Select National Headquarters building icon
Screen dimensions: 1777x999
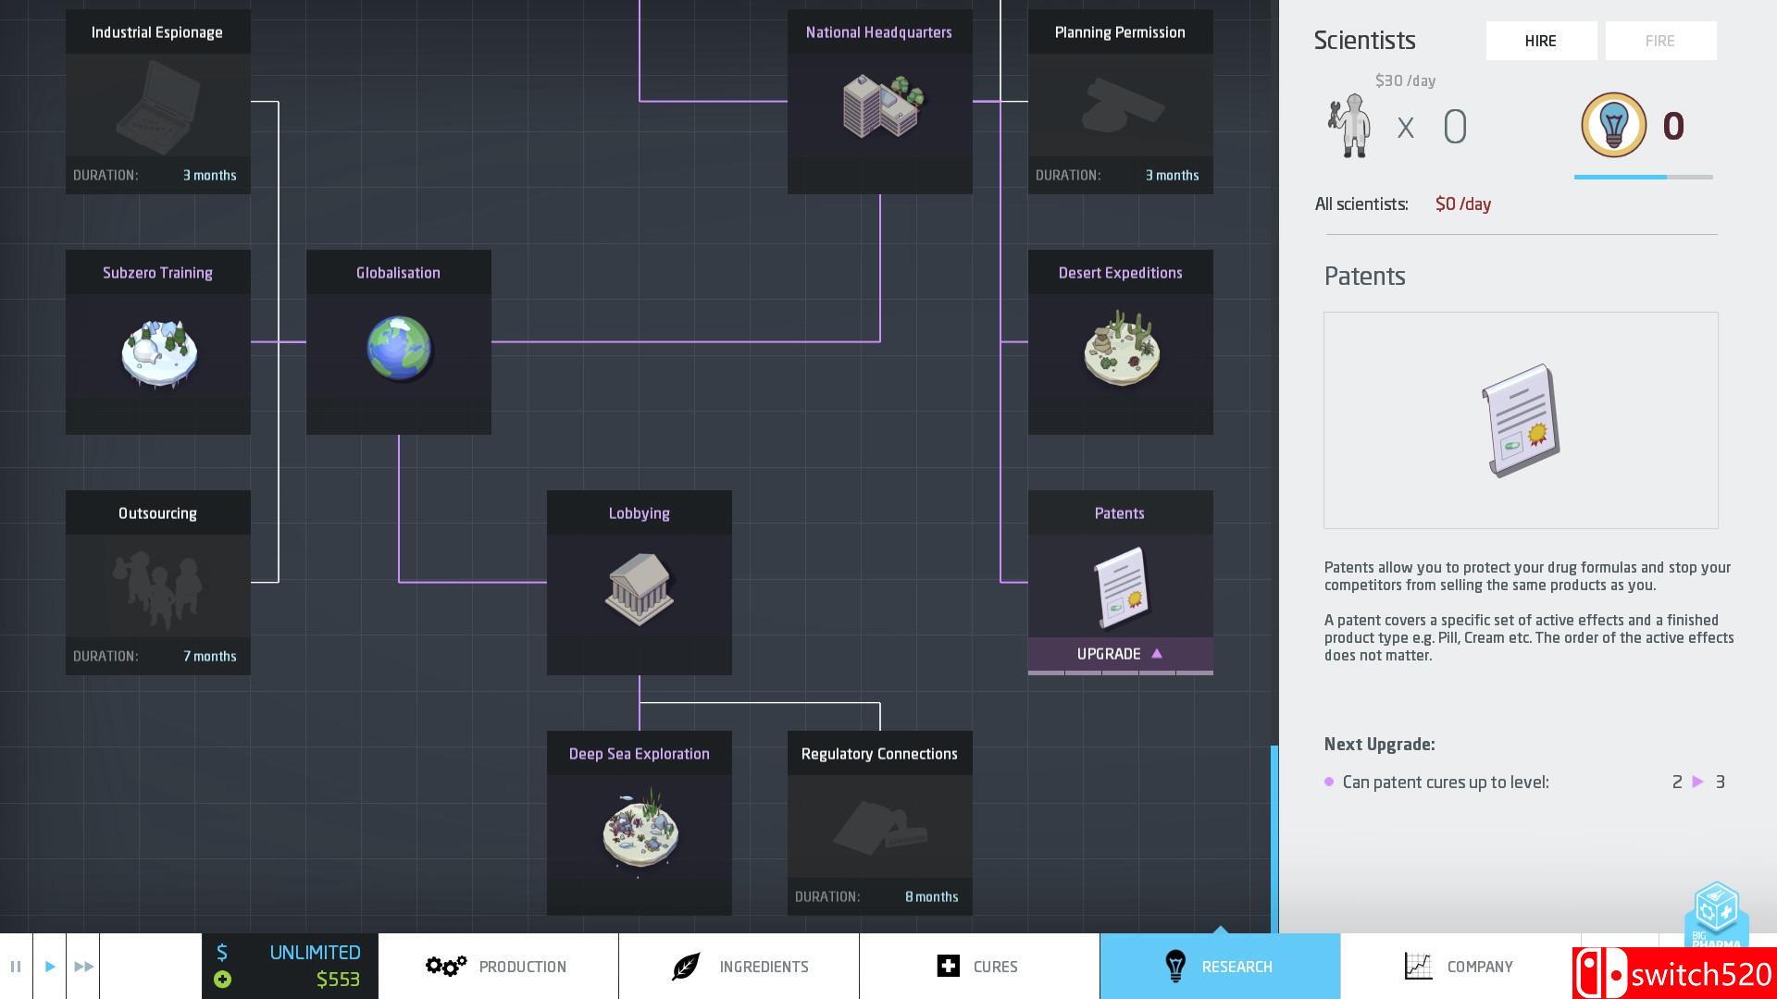[880, 106]
